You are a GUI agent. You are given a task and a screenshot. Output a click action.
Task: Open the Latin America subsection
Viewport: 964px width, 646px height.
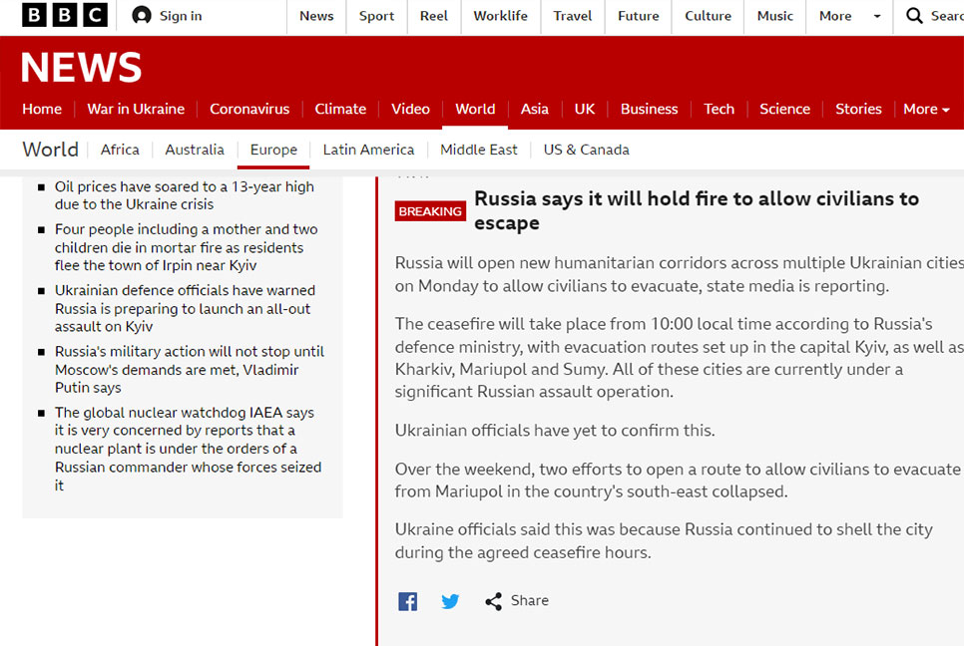pos(368,150)
